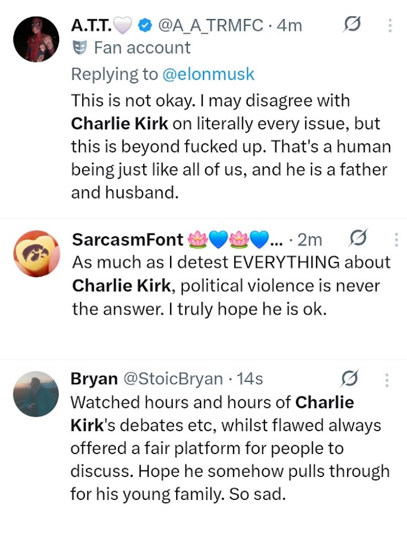Click Bryan's display name
Screen dimensions: 407x533
pyautogui.click(x=93, y=379)
